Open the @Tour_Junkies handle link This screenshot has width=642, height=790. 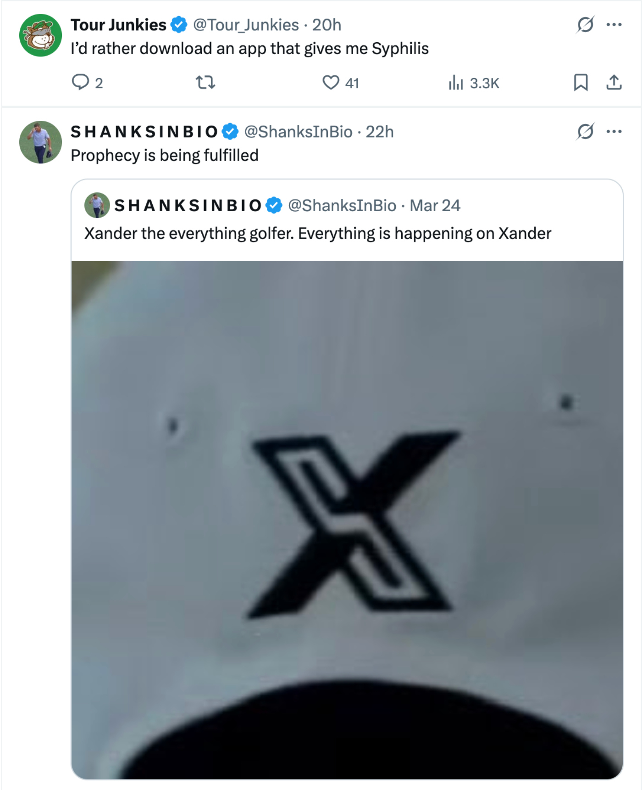point(246,25)
